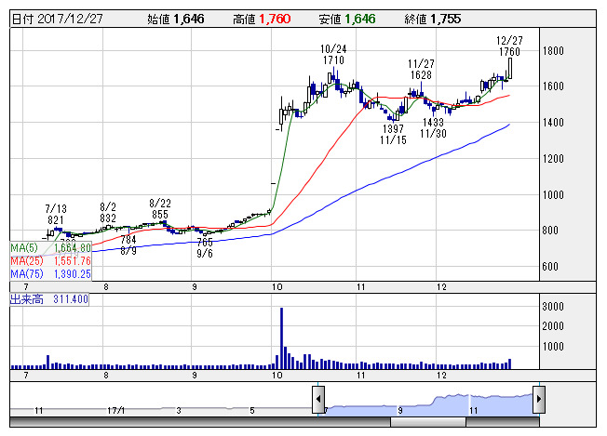
Task: Click the 11/27 high label 1628
Action: click(420, 74)
